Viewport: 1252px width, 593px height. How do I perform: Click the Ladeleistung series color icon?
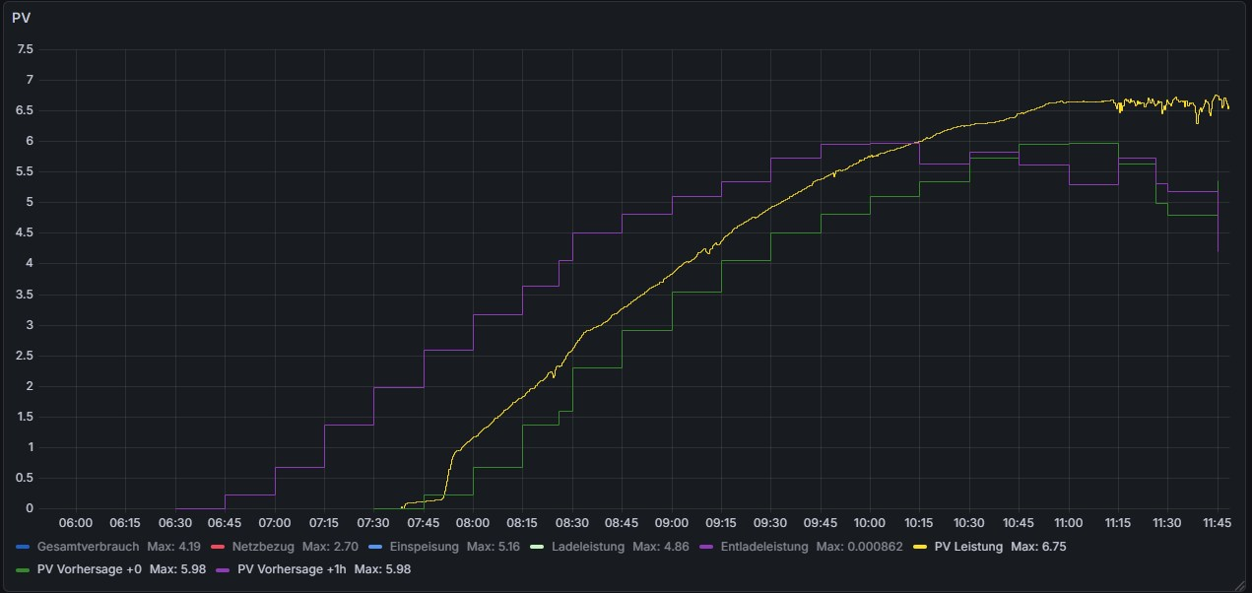click(x=536, y=547)
